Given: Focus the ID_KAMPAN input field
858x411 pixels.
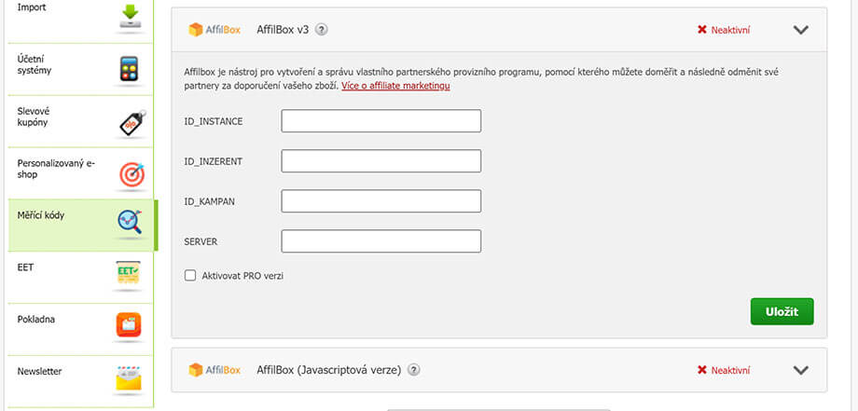Looking at the screenshot, I should point(381,201).
